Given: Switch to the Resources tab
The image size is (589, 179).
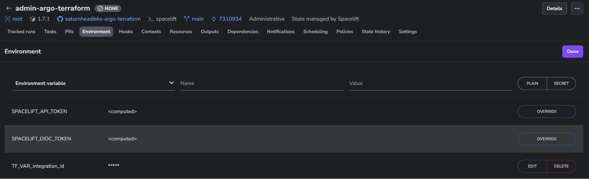Looking at the screenshot, I should 181,32.
